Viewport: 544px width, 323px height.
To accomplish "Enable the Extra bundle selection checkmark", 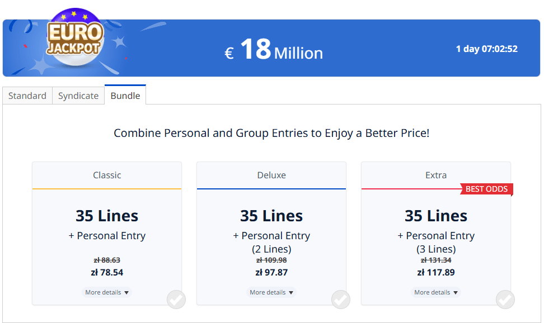I will click(x=505, y=300).
